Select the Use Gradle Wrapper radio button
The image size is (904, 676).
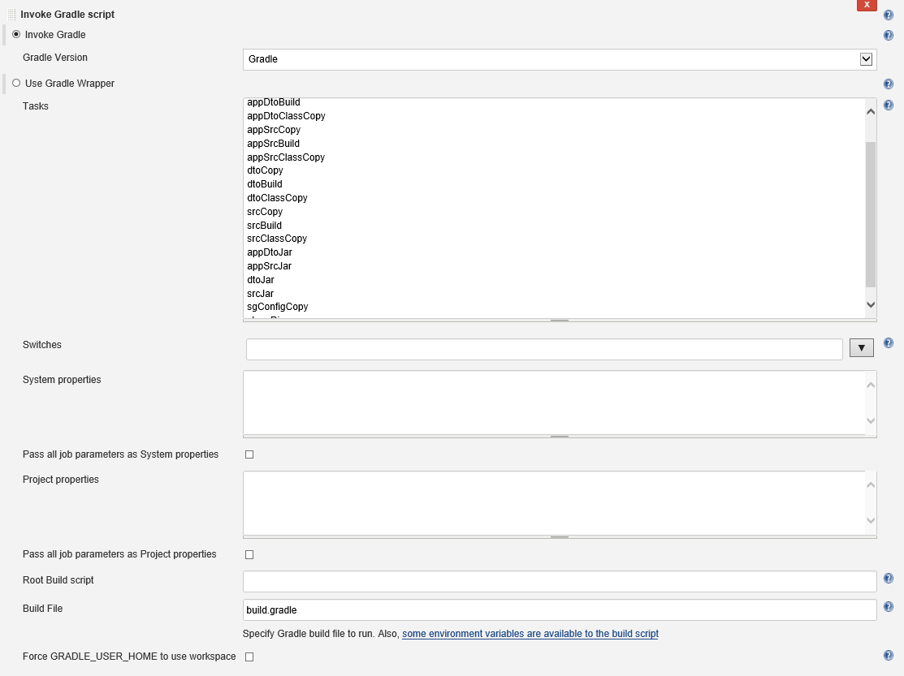(16, 83)
